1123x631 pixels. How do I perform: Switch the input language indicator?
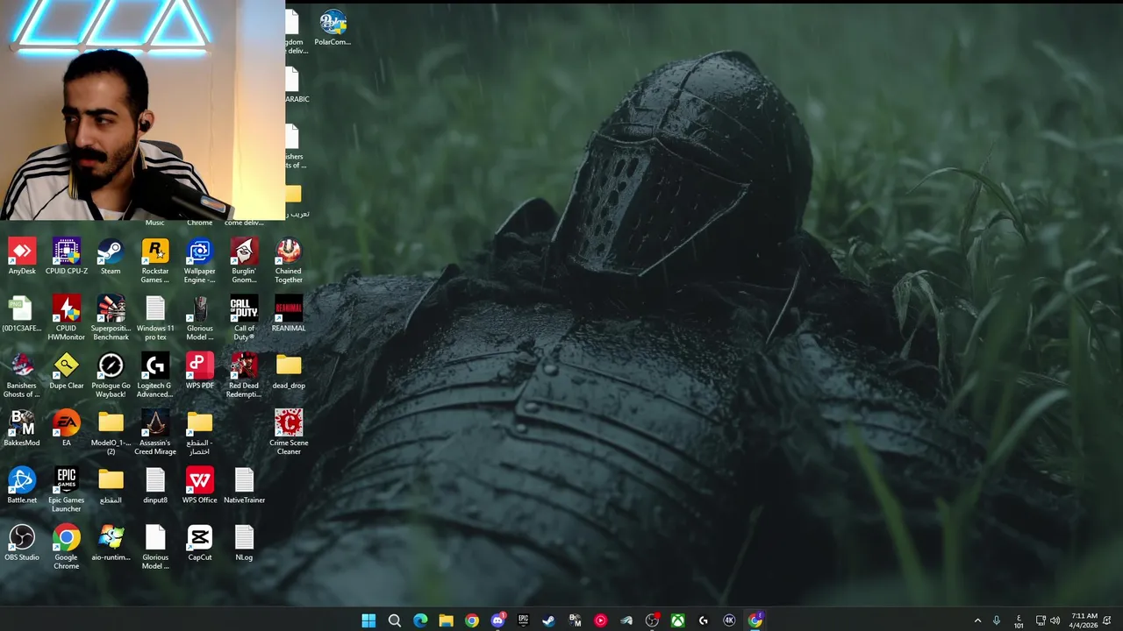click(1019, 620)
